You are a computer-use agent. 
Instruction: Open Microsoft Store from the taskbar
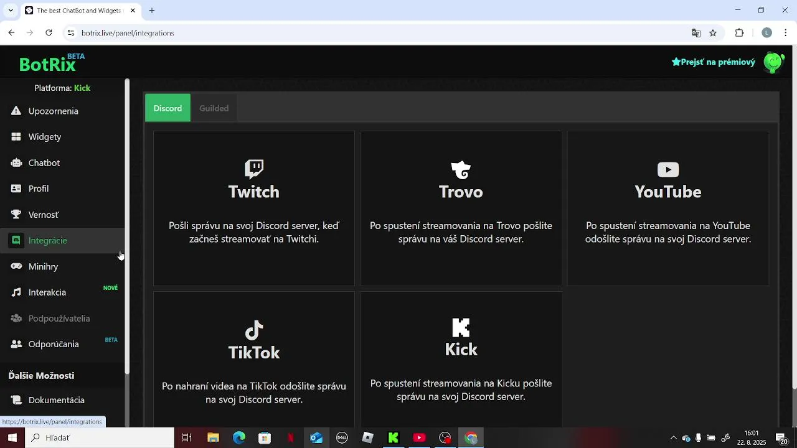[265, 438]
